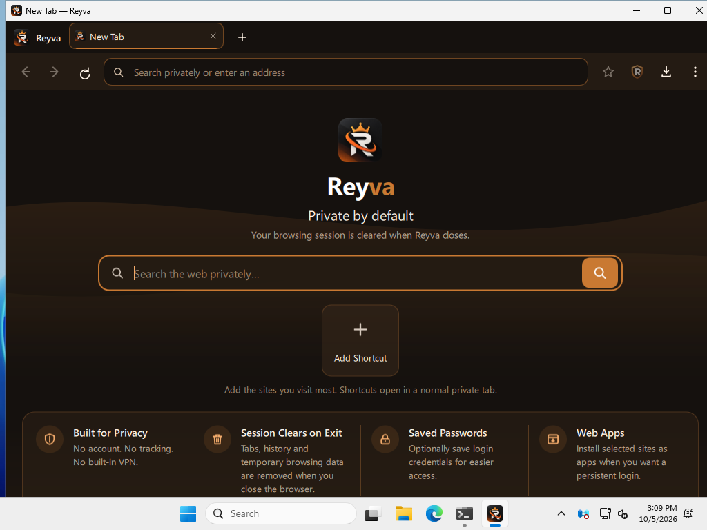Click the network display tray icon
The width and height of the screenshot is (707, 530).
605,513
